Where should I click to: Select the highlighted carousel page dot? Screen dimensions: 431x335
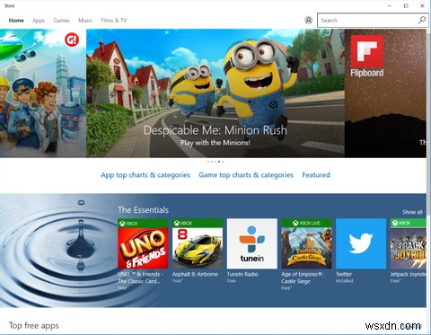pos(219,162)
